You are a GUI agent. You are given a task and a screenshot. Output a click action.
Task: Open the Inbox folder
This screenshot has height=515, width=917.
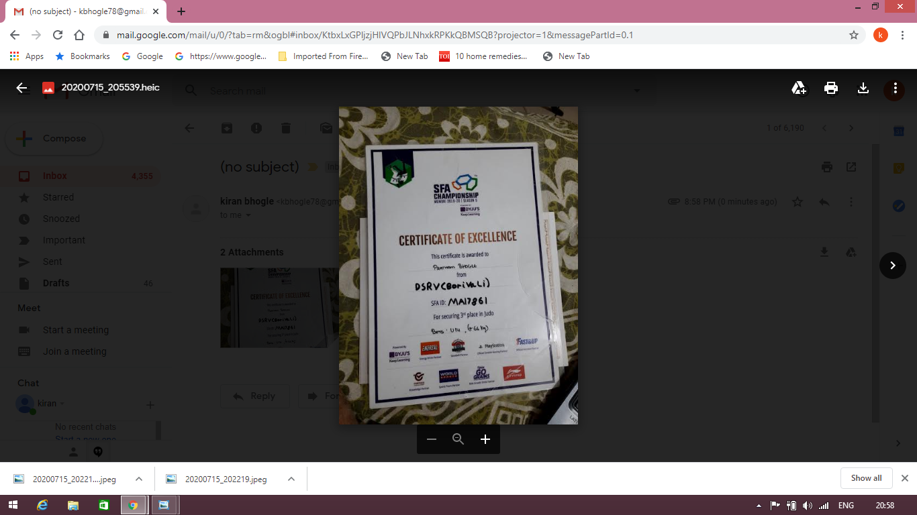pos(55,176)
